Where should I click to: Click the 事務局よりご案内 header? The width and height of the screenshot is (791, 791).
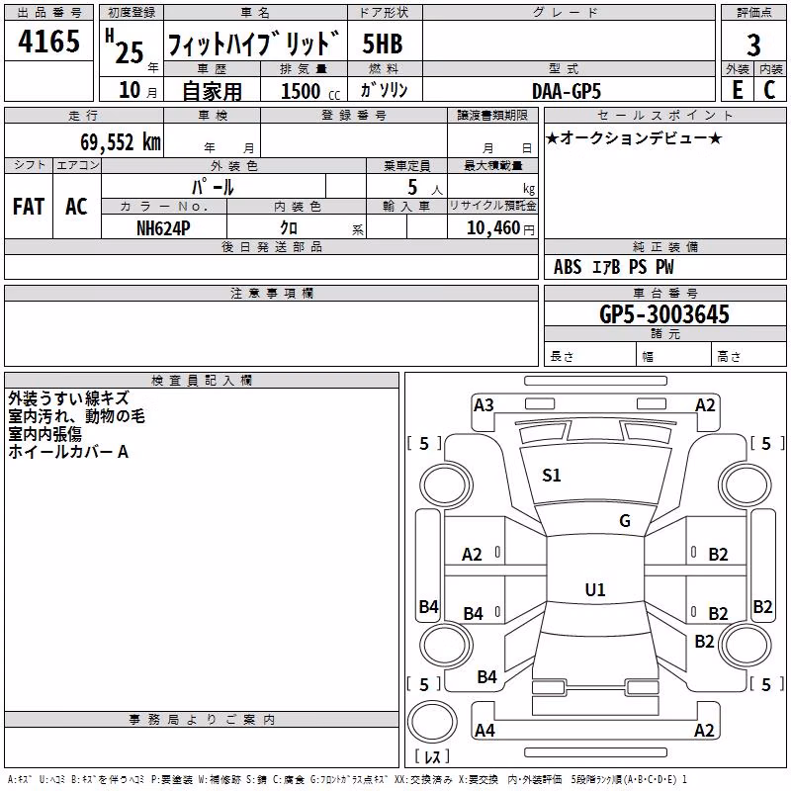[x=202, y=720]
